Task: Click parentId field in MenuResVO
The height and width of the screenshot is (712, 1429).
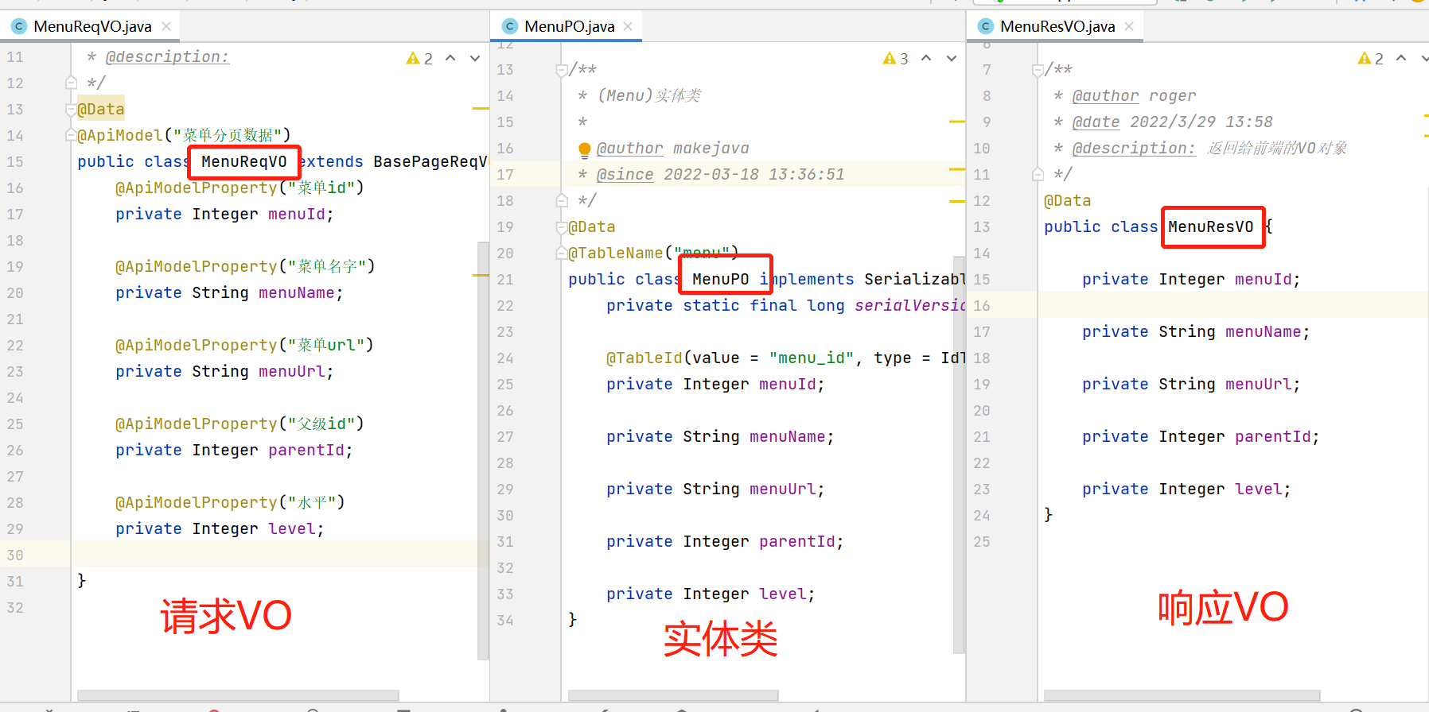Action: (1273, 436)
